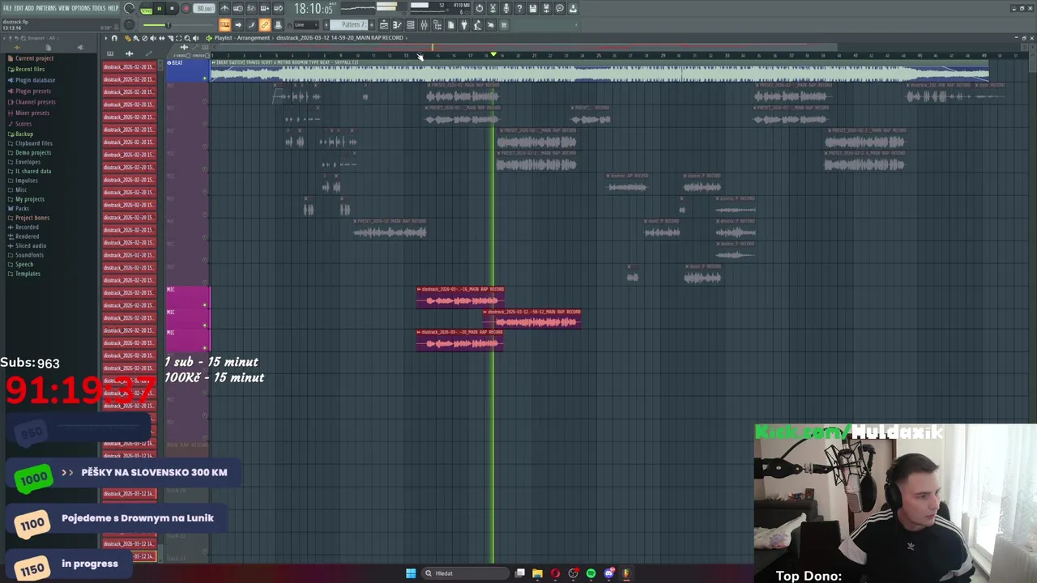Viewport: 1037px width, 583px height.
Task: Stop playback with the transport stop button
Action: click(172, 9)
